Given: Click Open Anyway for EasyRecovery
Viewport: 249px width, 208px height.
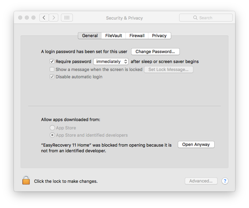Looking at the screenshot, I should [x=196, y=145].
